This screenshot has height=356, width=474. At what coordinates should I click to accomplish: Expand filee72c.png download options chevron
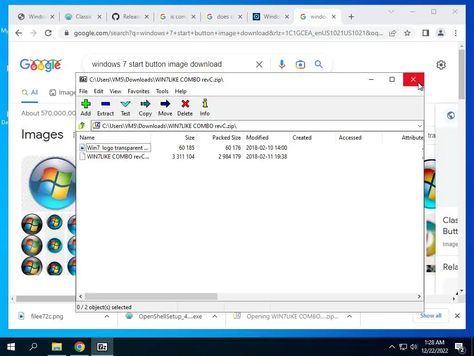click(107, 316)
